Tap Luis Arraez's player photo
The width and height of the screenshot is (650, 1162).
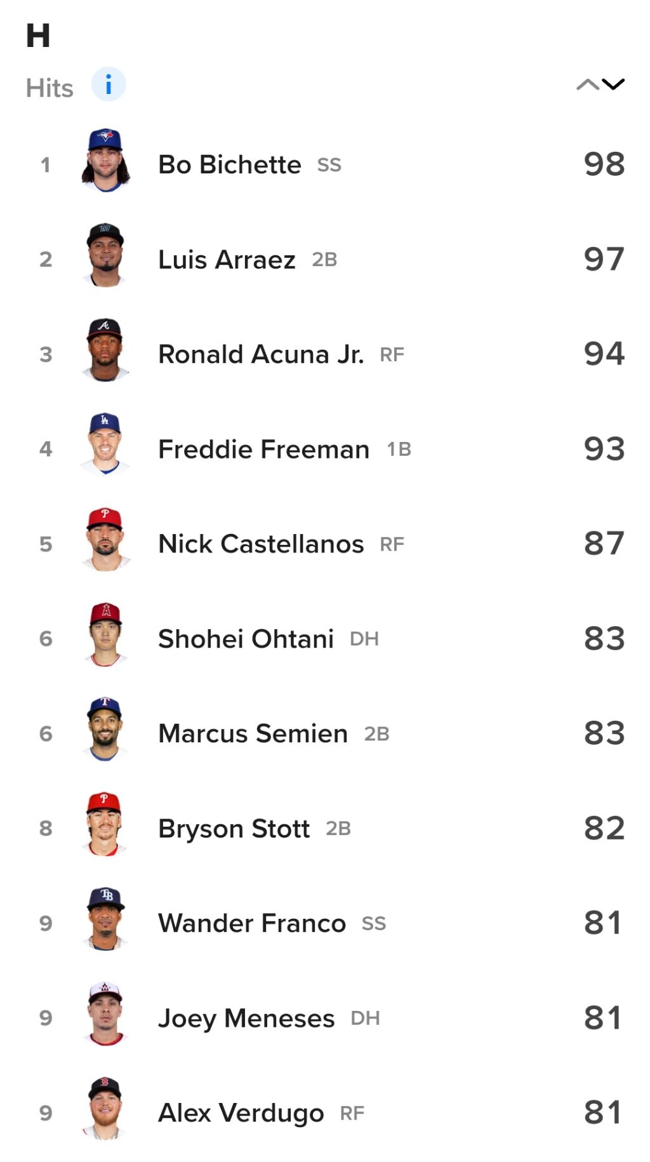point(105,256)
